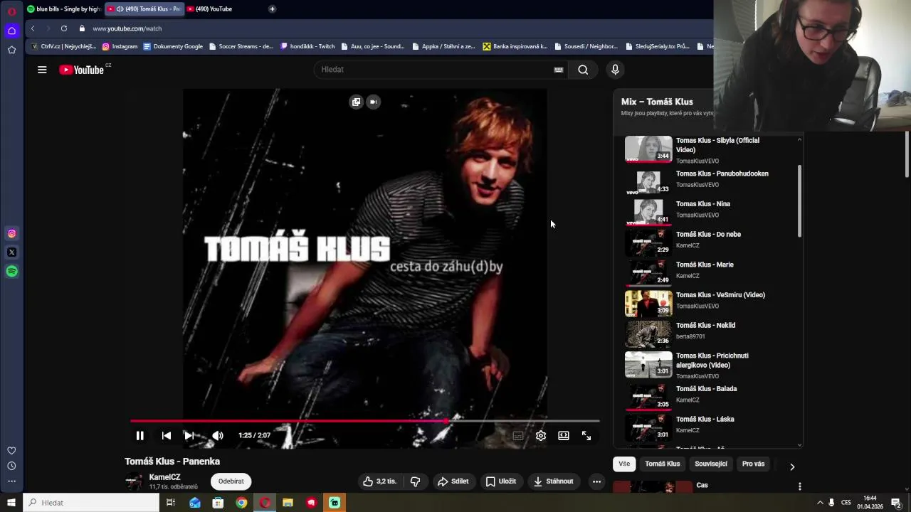This screenshot has width=911, height=512.
Task: Focus the Hledat YouTube search field
Action: [434, 70]
